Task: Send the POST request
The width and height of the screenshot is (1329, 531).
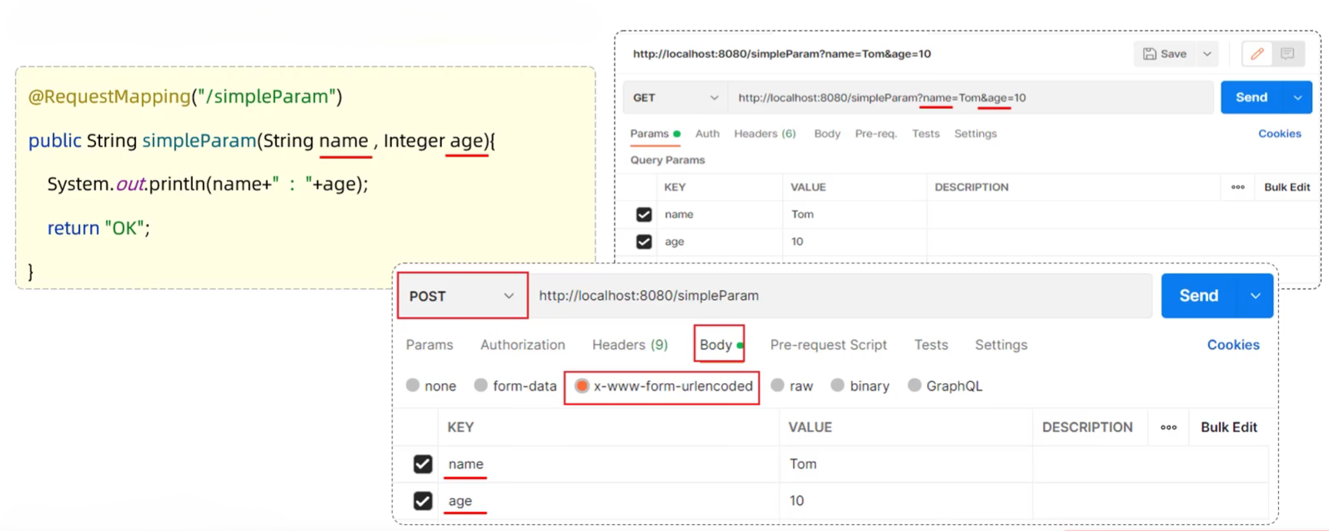Action: pos(1199,296)
